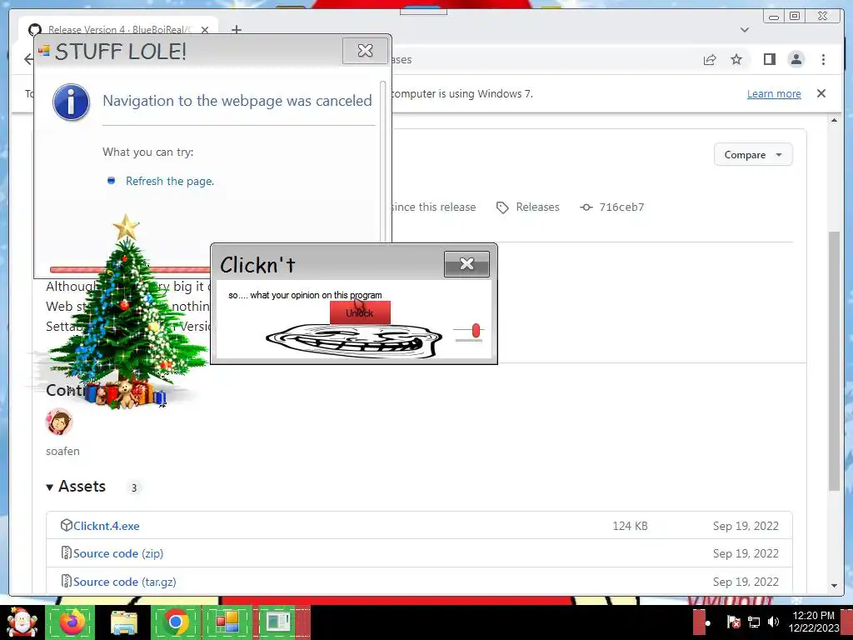Click the green window taskbar icon
This screenshot has width=853, height=640.
[x=278, y=622]
